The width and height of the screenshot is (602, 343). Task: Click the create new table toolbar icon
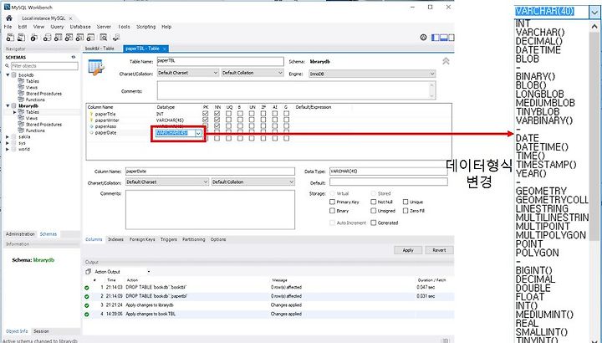tap(59, 38)
